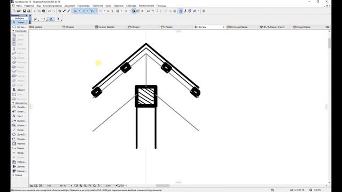This screenshot has width=342, height=192.
Task: Select the Object tool in toolbox
Action: point(19,90)
